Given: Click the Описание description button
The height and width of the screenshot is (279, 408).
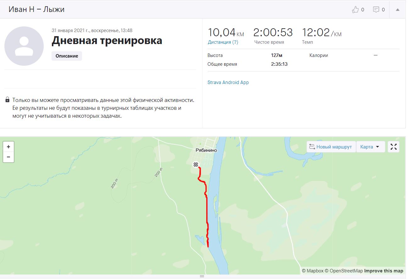Looking at the screenshot, I should coord(67,56).
